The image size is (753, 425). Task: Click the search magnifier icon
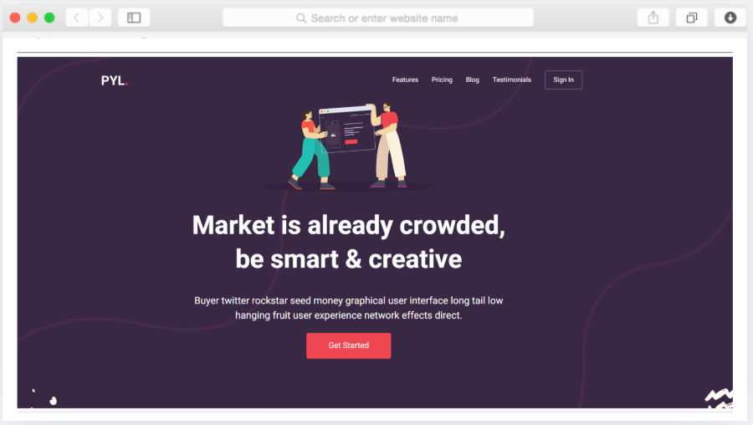coord(301,18)
